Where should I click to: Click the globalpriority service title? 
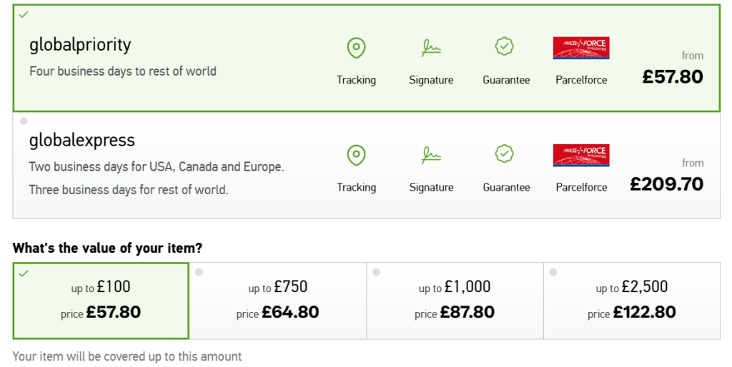[80, 45]
